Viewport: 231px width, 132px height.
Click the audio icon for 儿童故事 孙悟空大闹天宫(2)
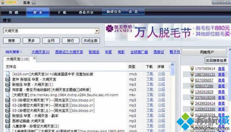click(x=7, y=126)
